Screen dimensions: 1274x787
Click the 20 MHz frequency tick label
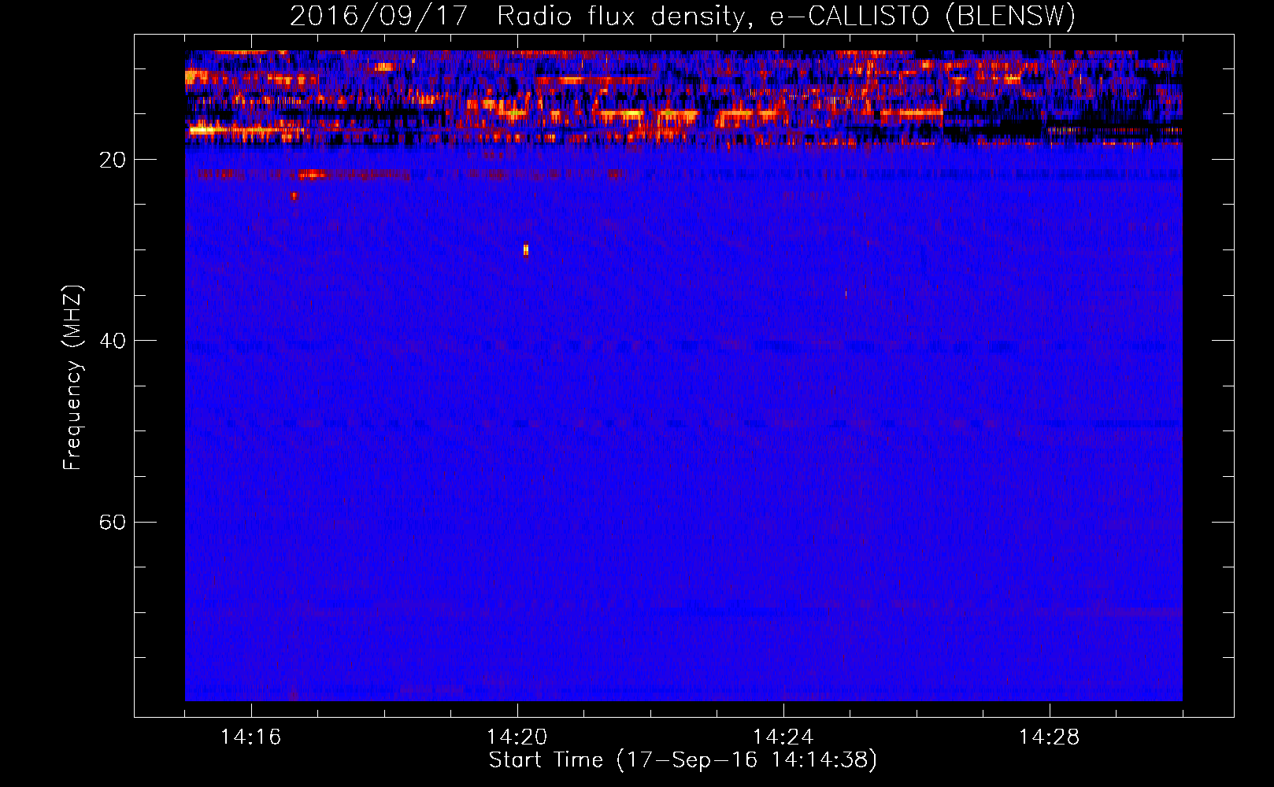click(x=113, y=160)
